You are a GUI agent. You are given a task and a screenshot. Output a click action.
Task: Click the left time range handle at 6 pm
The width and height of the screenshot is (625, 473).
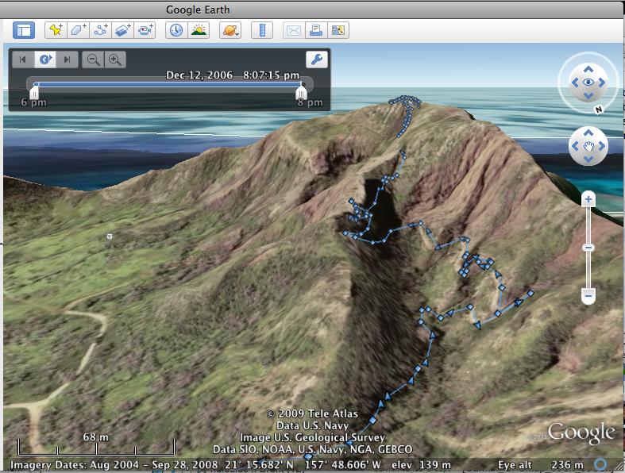(34, 91)
